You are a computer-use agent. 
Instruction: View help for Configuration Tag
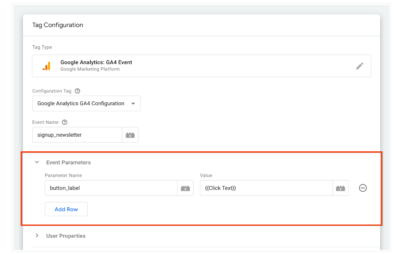(x=77, y=91)
